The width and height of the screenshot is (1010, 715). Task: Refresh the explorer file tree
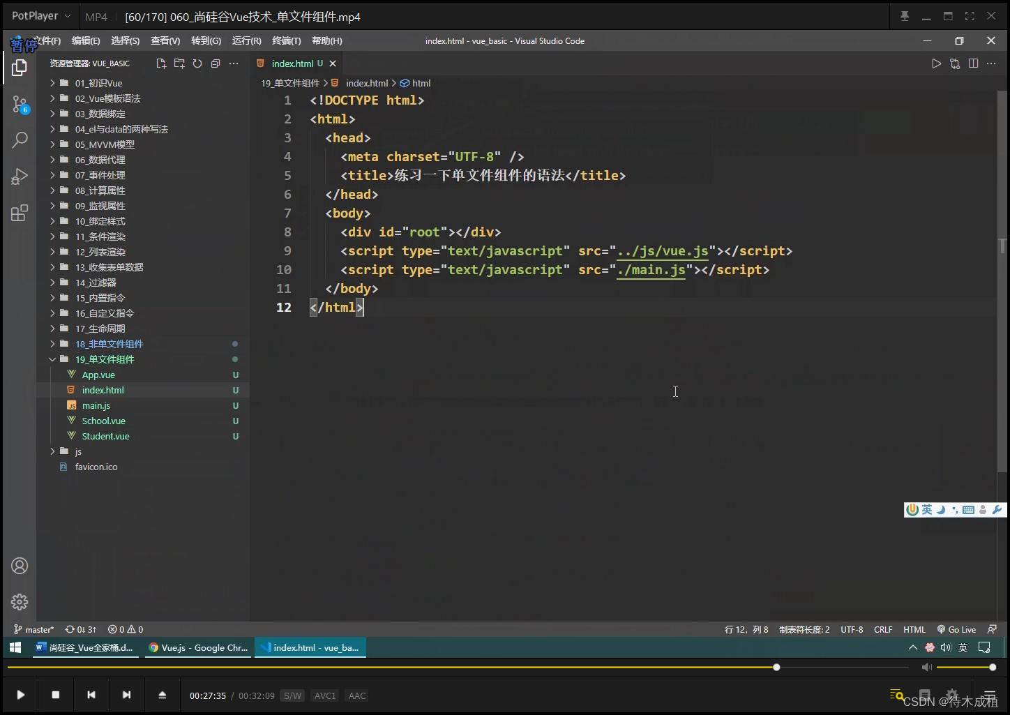coord(197,63)
